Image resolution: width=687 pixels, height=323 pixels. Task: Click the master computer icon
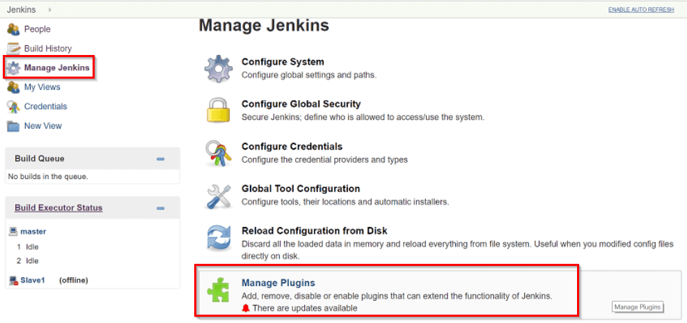click(x=13, y=231)
